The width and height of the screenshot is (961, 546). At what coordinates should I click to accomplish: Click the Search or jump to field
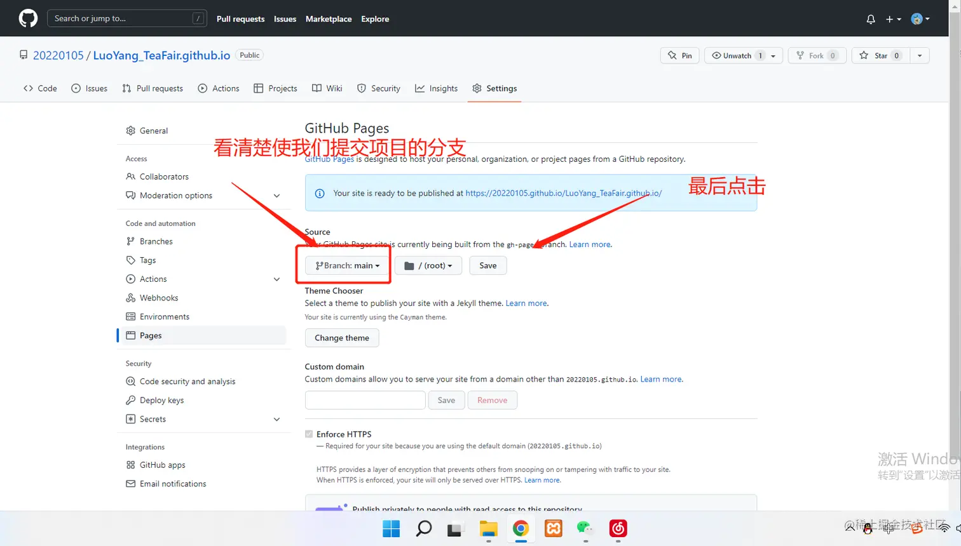click(127, 18)
